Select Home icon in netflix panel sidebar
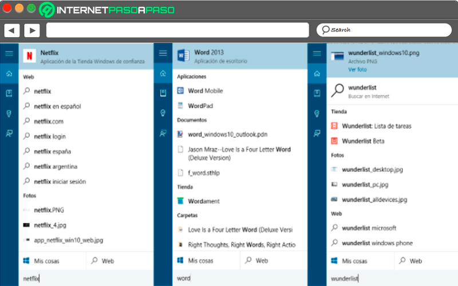This screenshot has height=286, width=458. (9, 74)
